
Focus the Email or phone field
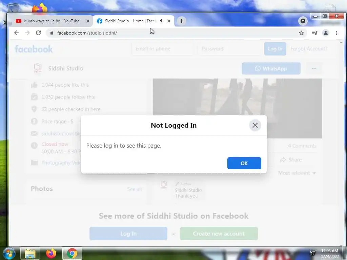(x=163, y=49)
